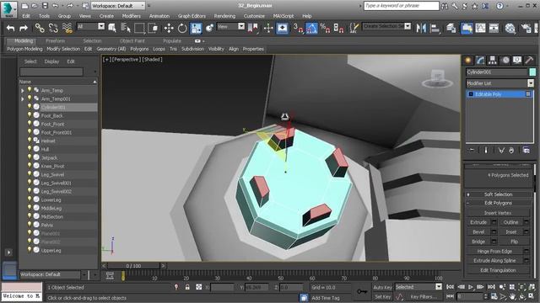Choose Rectangular Selection Region tool
This screenshot has height=303, width=540.
click(x=139, y=28)
